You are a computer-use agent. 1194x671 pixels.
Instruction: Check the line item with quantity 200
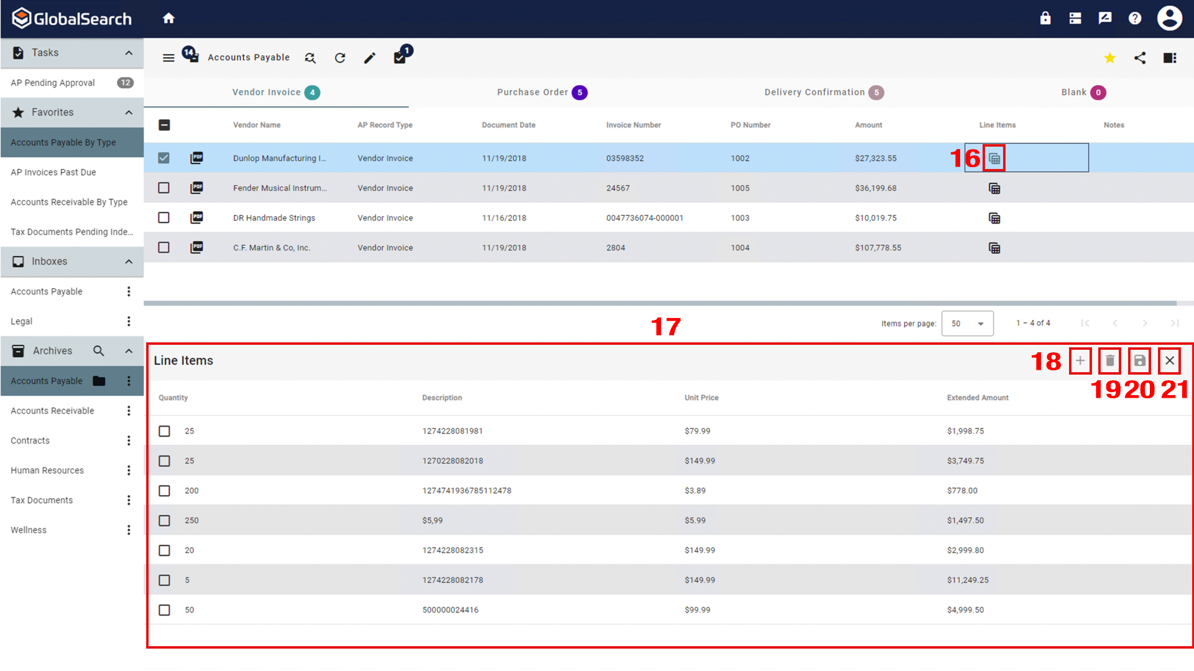164,490
